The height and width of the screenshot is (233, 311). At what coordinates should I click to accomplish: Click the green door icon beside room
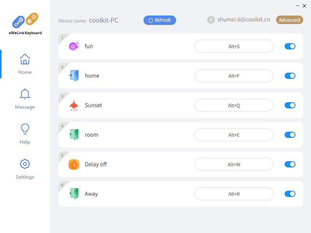(x=74, y=135)
